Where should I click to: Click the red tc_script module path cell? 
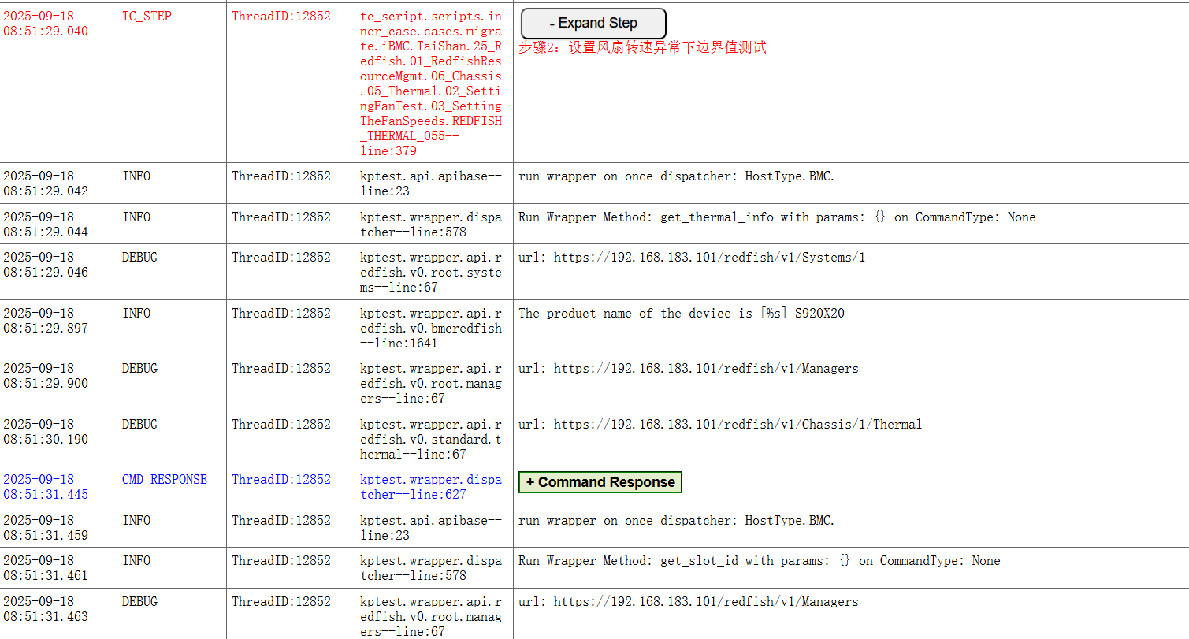click(431, 84)
